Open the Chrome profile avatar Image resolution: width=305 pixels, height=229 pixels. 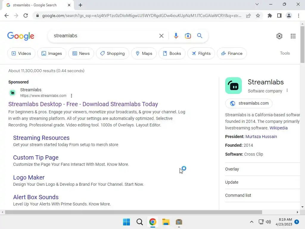coord(289,16)
